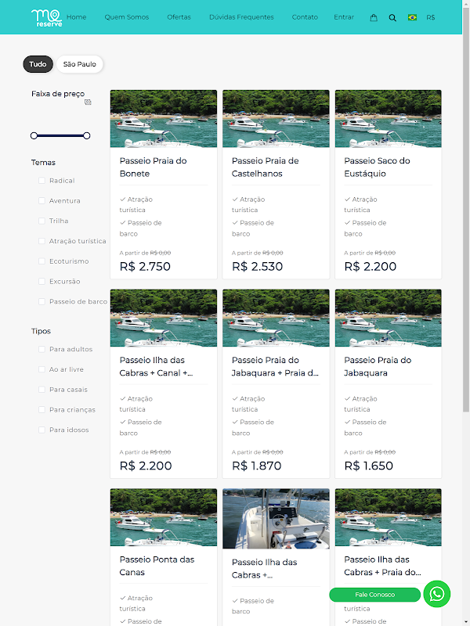Image resolution: width=470 pixels, height=626 pixels.
Task: Open the search magnifier icon
Action: coord(392,17)
